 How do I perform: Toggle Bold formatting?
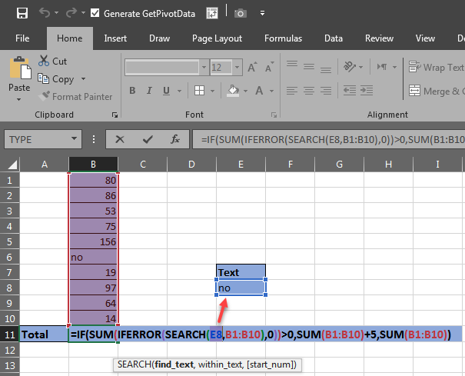pyautogui.click(x=132, y=91)
